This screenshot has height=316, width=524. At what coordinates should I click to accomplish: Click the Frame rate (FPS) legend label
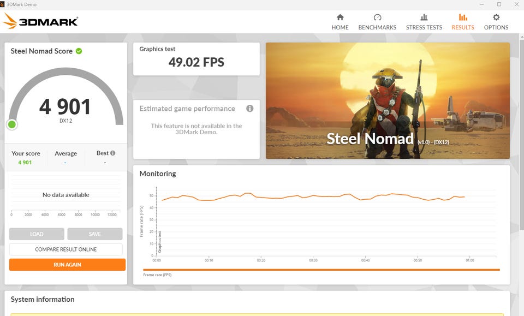click(157, 275)
